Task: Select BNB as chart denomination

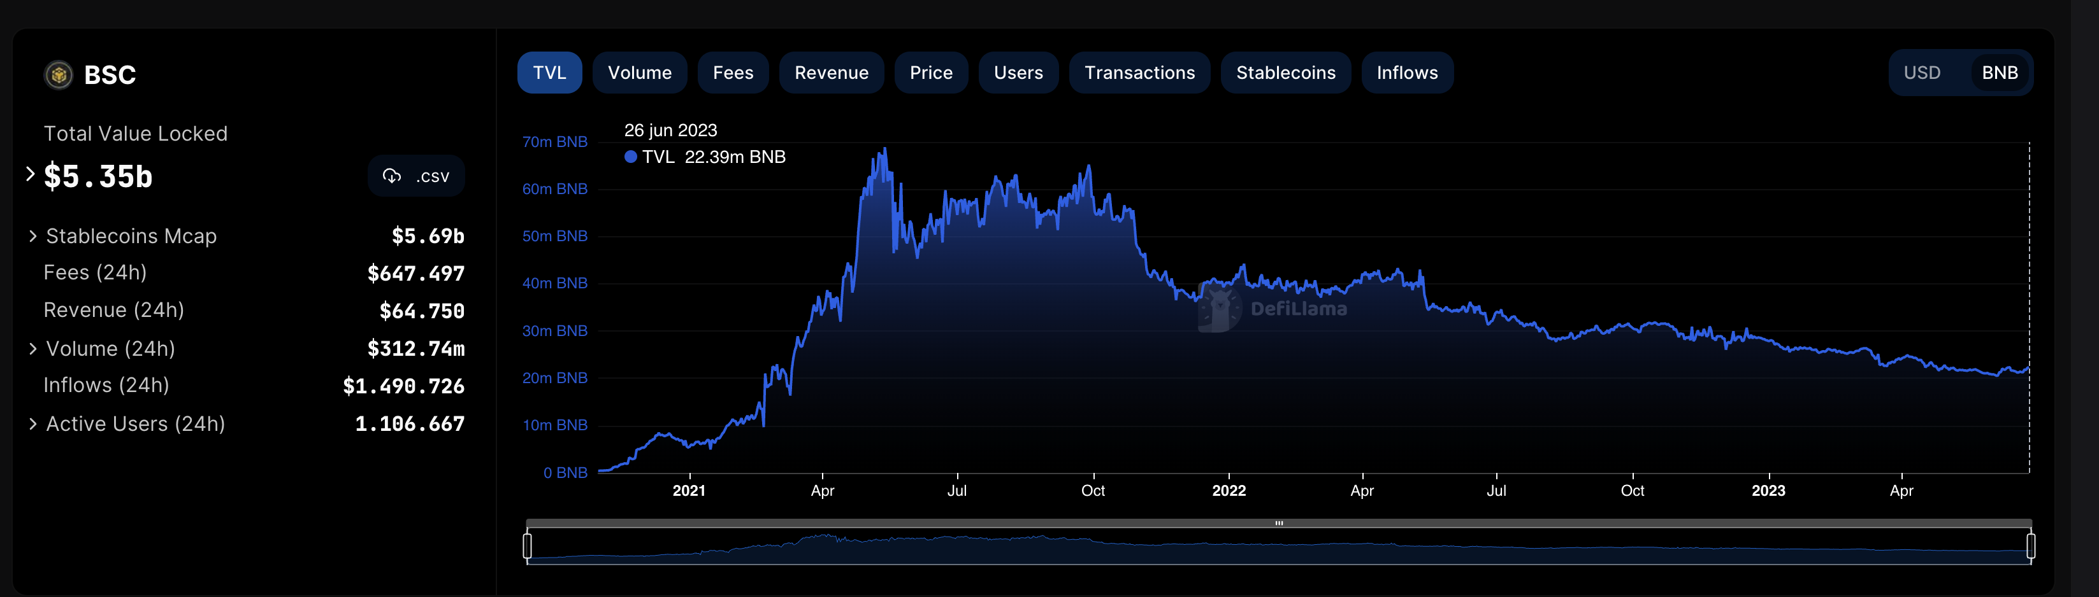Action: (x=1999, y=73)
